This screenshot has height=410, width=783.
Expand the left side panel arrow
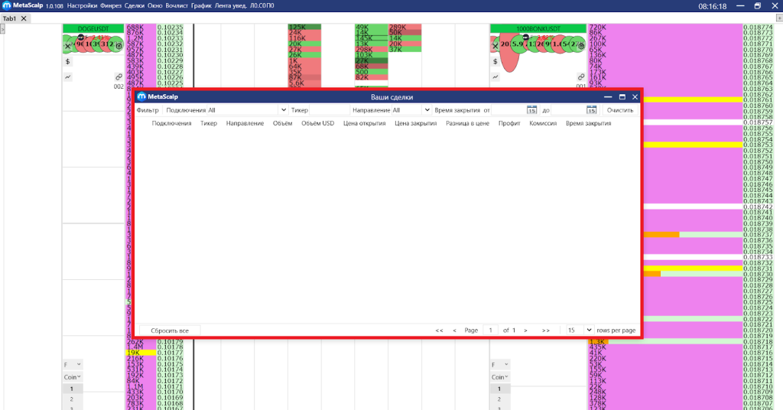pos(2,30)
